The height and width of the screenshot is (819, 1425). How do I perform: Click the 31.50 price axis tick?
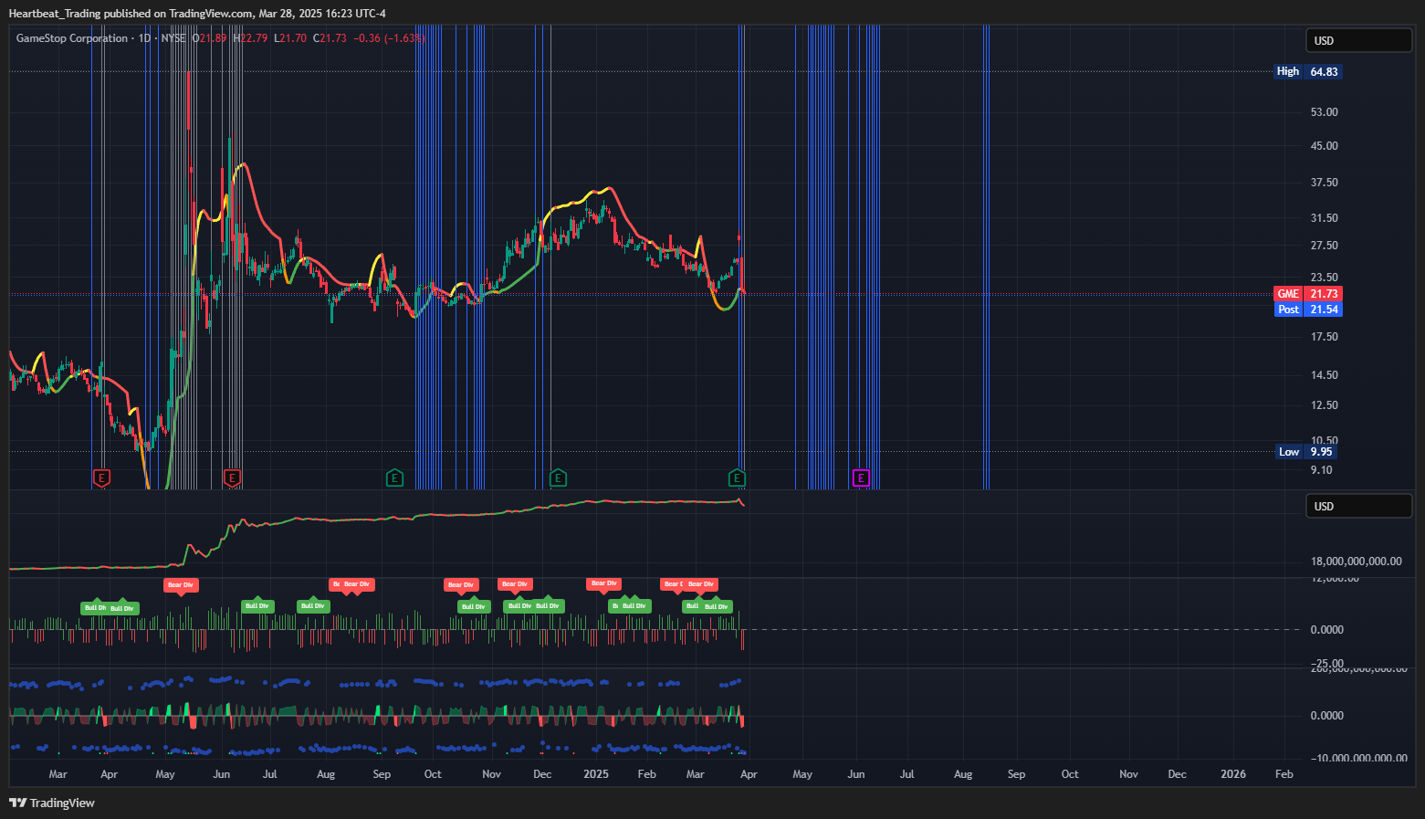click(1324, 218)
